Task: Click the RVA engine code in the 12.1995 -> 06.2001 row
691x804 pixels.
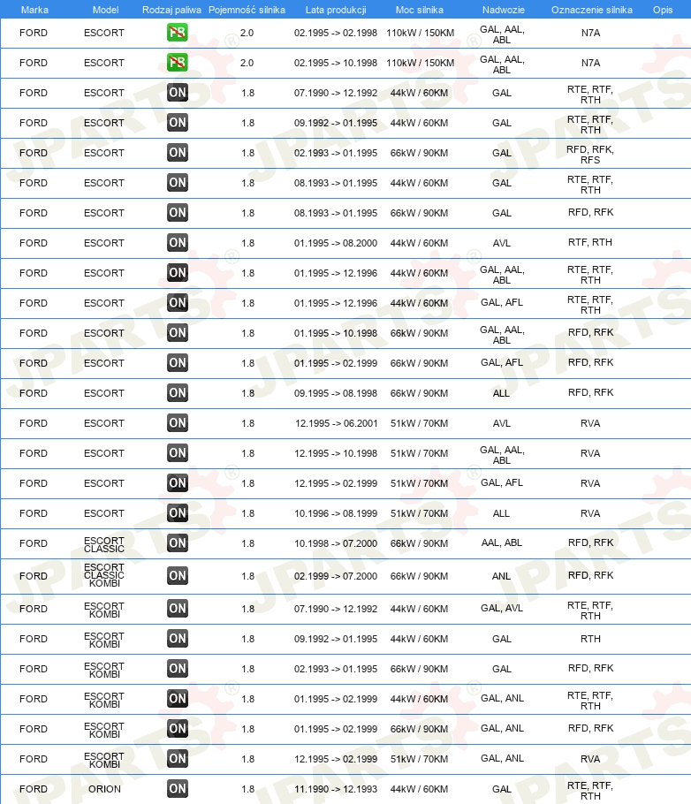Action: click(x=590, y=423)
